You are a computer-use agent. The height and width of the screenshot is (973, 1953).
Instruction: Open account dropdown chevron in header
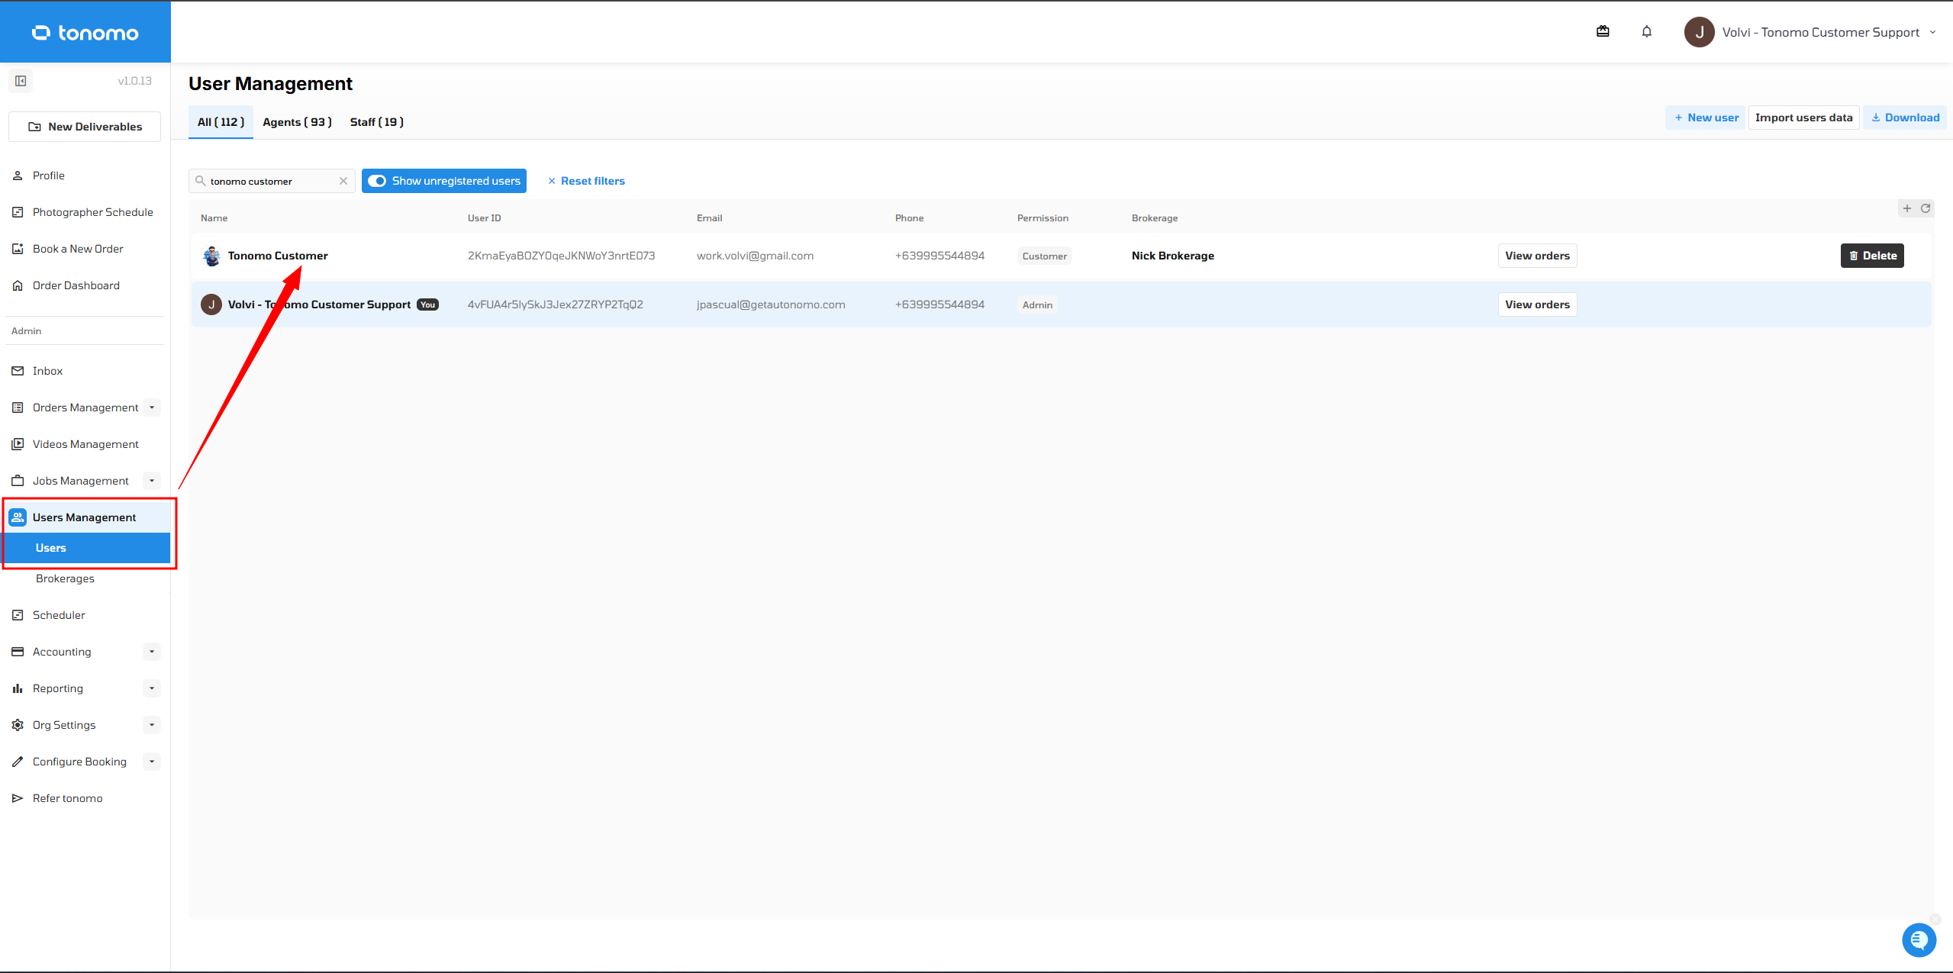coord(1932,32)
